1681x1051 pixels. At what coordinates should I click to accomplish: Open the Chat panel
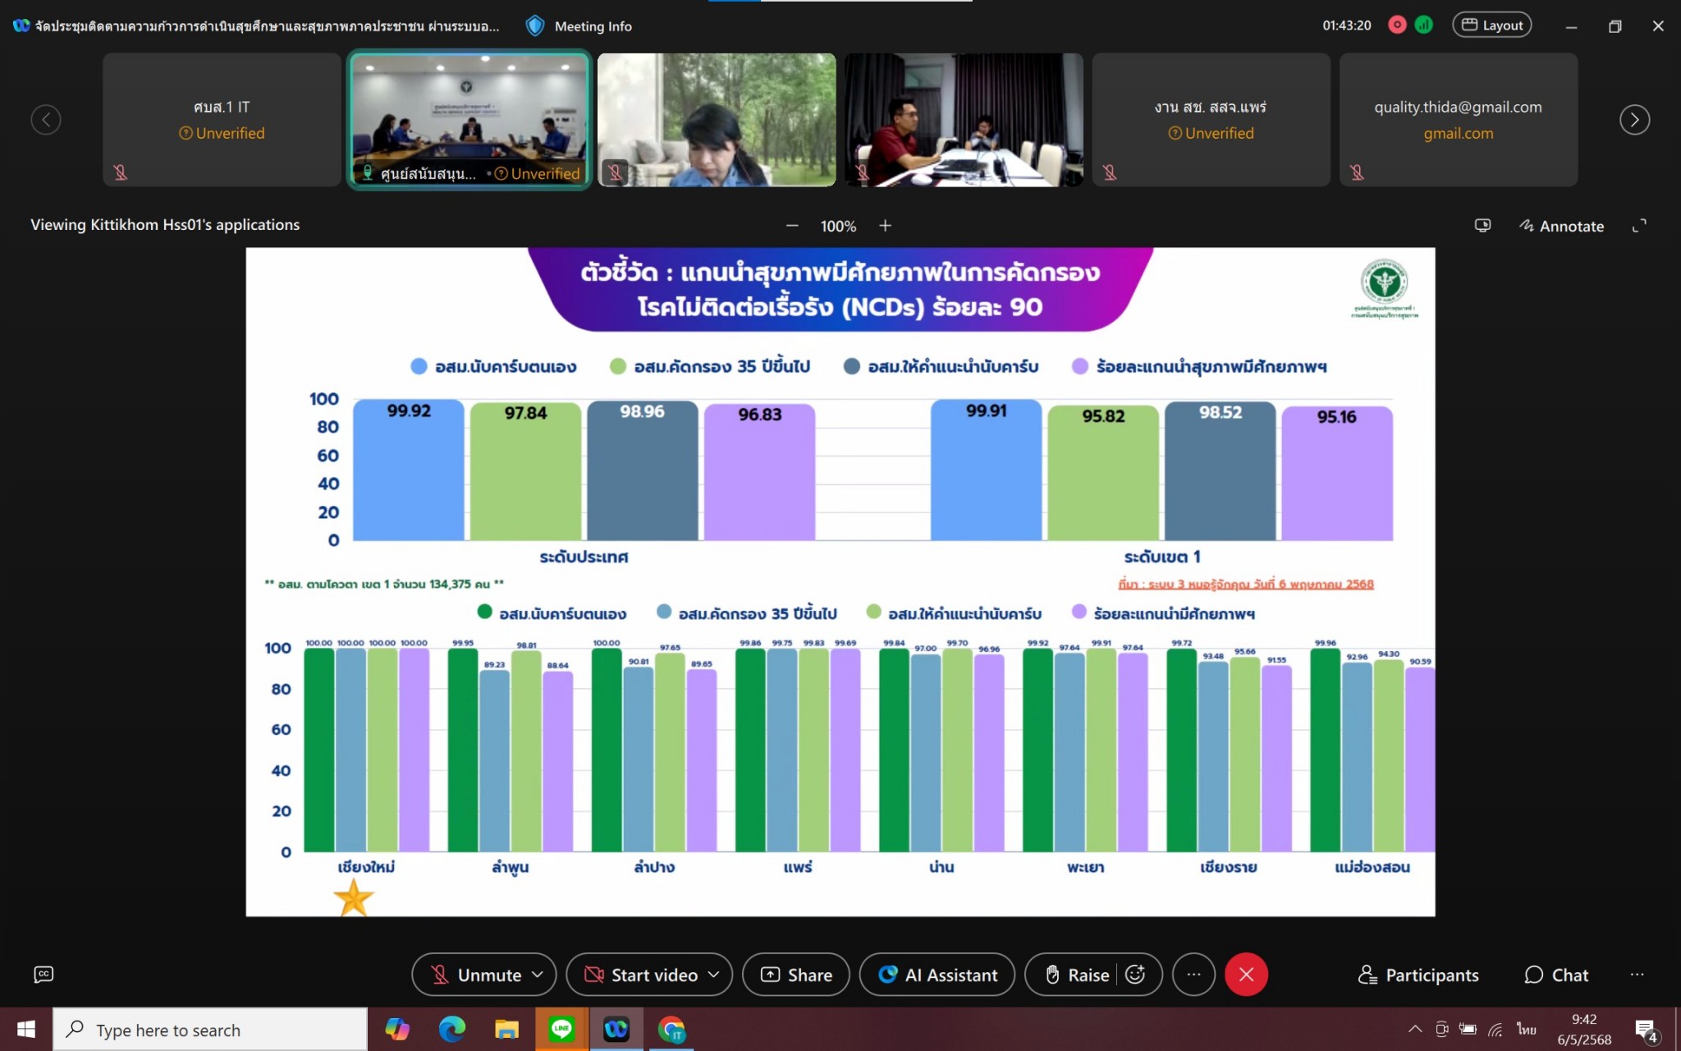(1556, 975)
